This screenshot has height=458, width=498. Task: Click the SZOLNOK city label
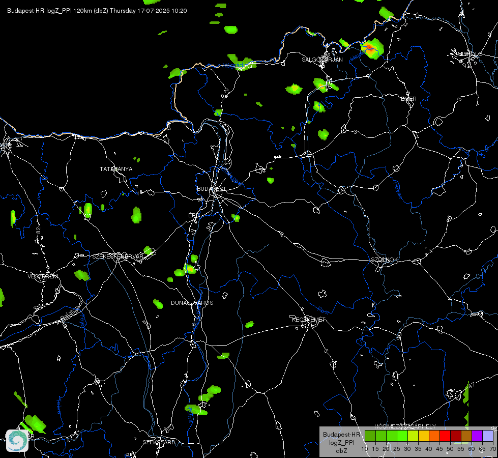pyautogui.click(x=384, y=260)
